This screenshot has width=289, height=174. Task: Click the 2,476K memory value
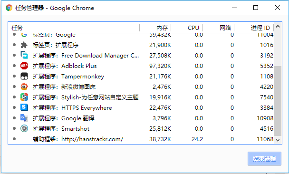pyautogui.click(x=162, y=87)
